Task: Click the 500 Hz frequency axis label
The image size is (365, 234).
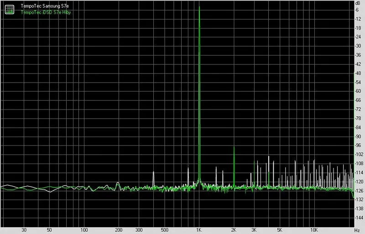Action: coord(164,230)
